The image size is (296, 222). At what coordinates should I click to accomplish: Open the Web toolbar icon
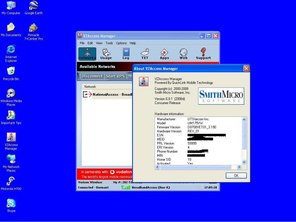pos(184,54)
